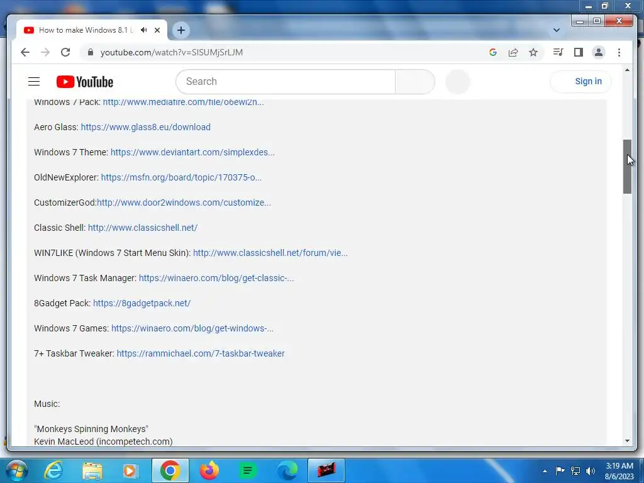Open the YouTube hamburger guide menu
The height and width of the screenshot is (483, 644).
point(34,81)
